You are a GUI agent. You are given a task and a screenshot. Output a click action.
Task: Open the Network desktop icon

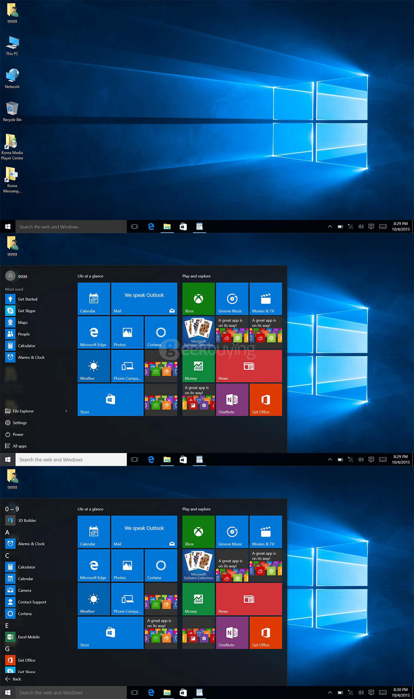click(12, 78)
